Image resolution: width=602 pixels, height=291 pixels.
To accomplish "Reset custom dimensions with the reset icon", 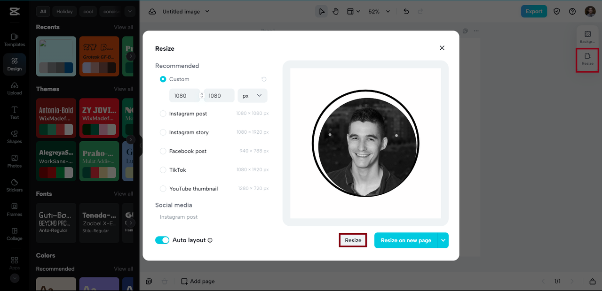I will 264,79.
